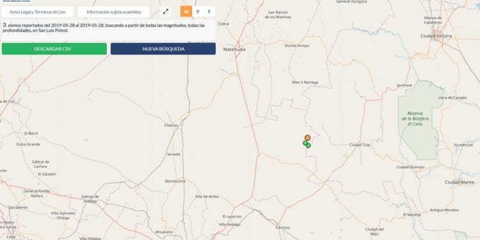Click the Matehuala city label on map
This screenshot has width=480, height=240.
pos(234,49)
